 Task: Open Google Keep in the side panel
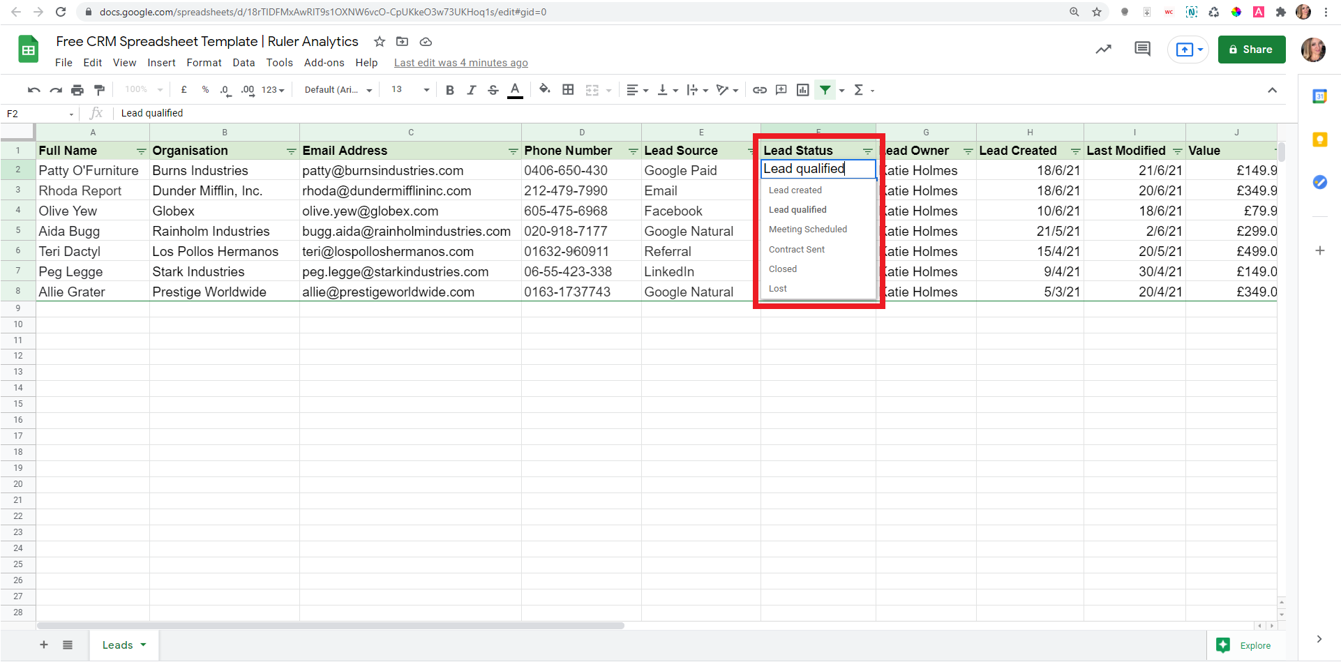coord(1319,140)
